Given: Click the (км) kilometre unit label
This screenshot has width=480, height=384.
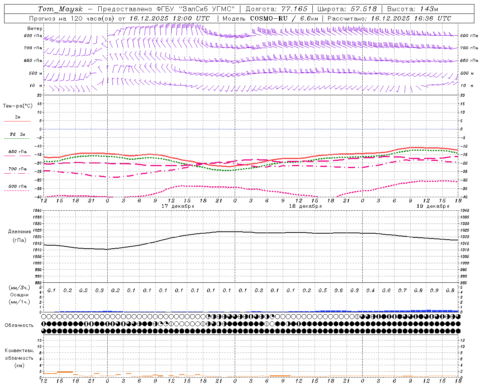Looking at the screenshot, I should 19,365.
